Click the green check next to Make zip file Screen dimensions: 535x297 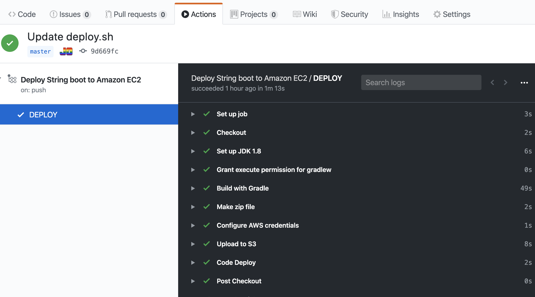(207, 207)
